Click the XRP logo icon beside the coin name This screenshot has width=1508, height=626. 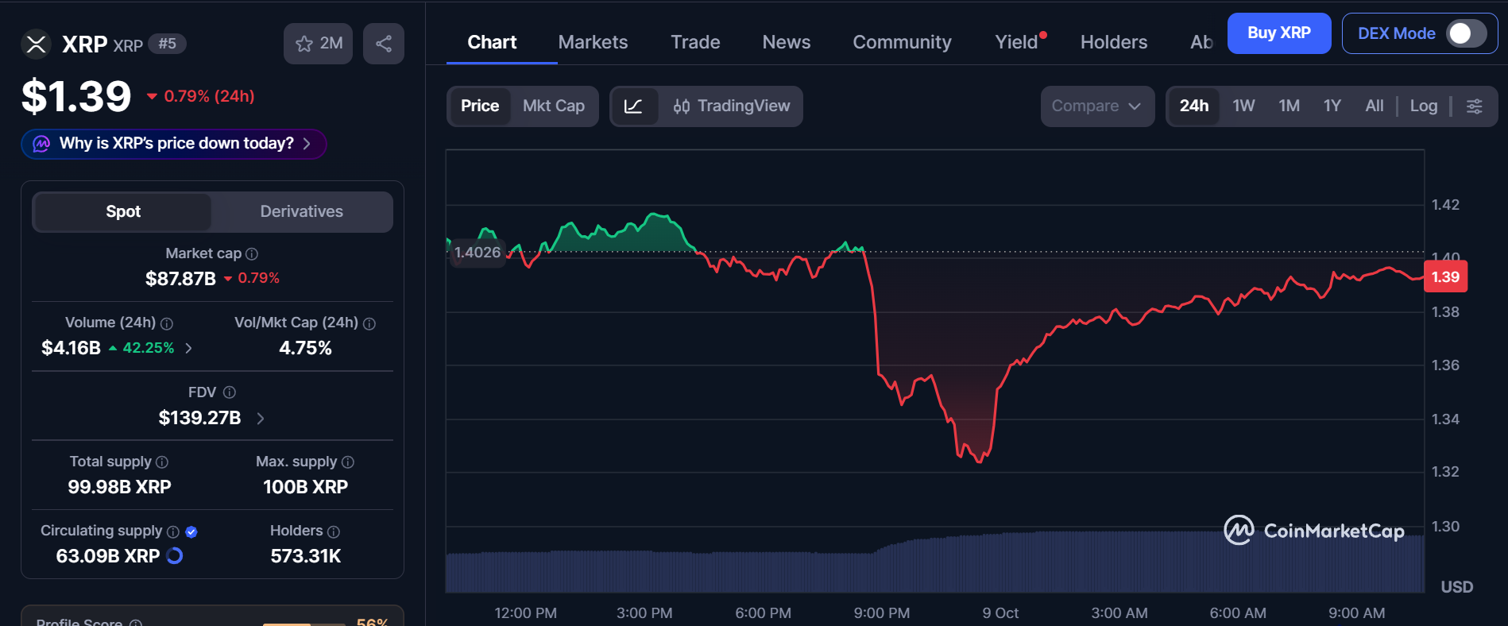tap(36, 44)
